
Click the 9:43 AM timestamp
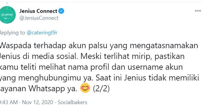coord(9,102)
